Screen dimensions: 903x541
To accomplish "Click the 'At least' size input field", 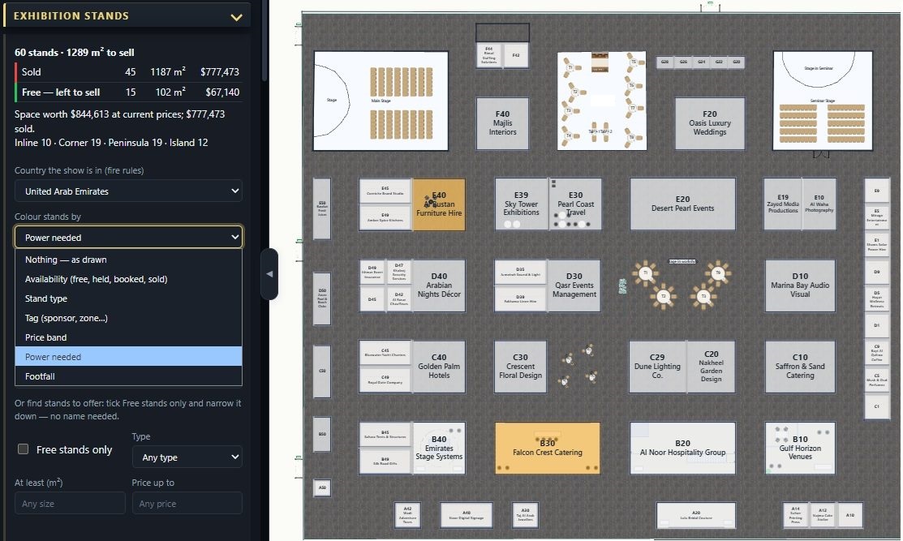I will pos(70,503).
